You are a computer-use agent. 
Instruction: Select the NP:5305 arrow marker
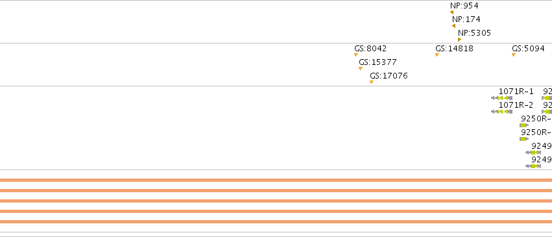[x=459, y=40]
